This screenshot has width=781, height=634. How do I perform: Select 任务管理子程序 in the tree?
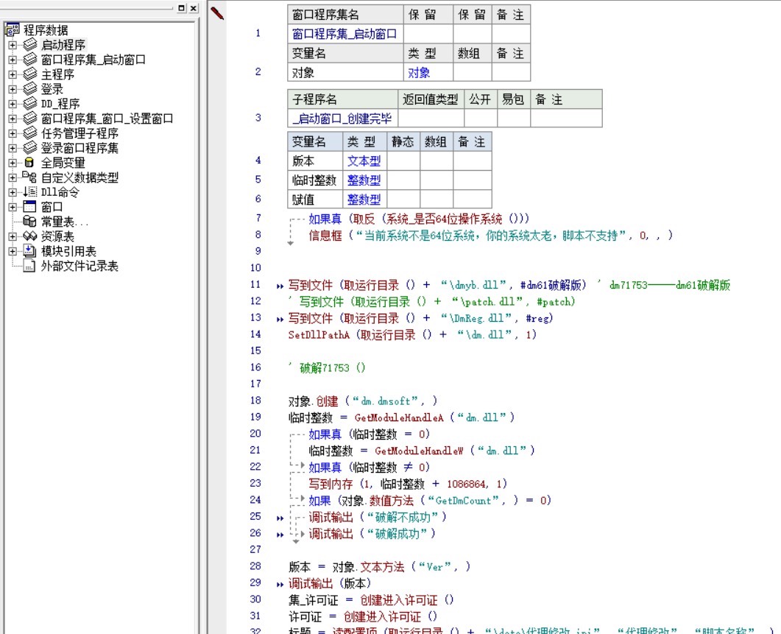point(79,133)
